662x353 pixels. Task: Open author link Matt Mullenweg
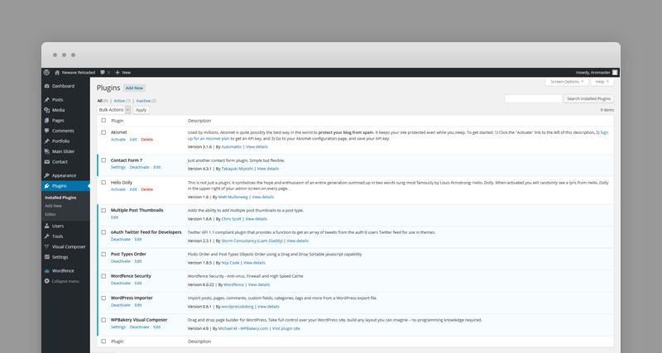(x=233, y=197)
